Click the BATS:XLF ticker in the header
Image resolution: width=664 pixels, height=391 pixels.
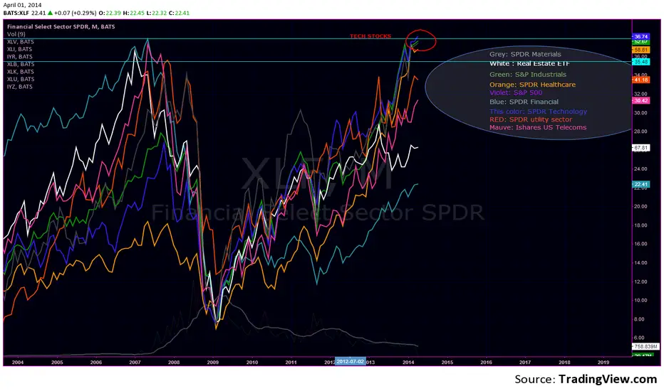coord(16,13)
